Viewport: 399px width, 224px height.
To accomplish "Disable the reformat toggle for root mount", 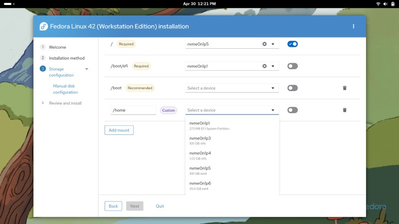I will coord(292,44).
